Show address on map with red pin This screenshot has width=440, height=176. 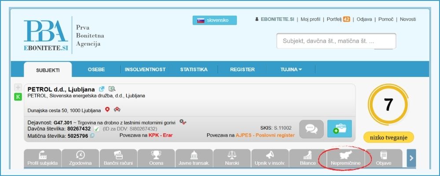107,110
